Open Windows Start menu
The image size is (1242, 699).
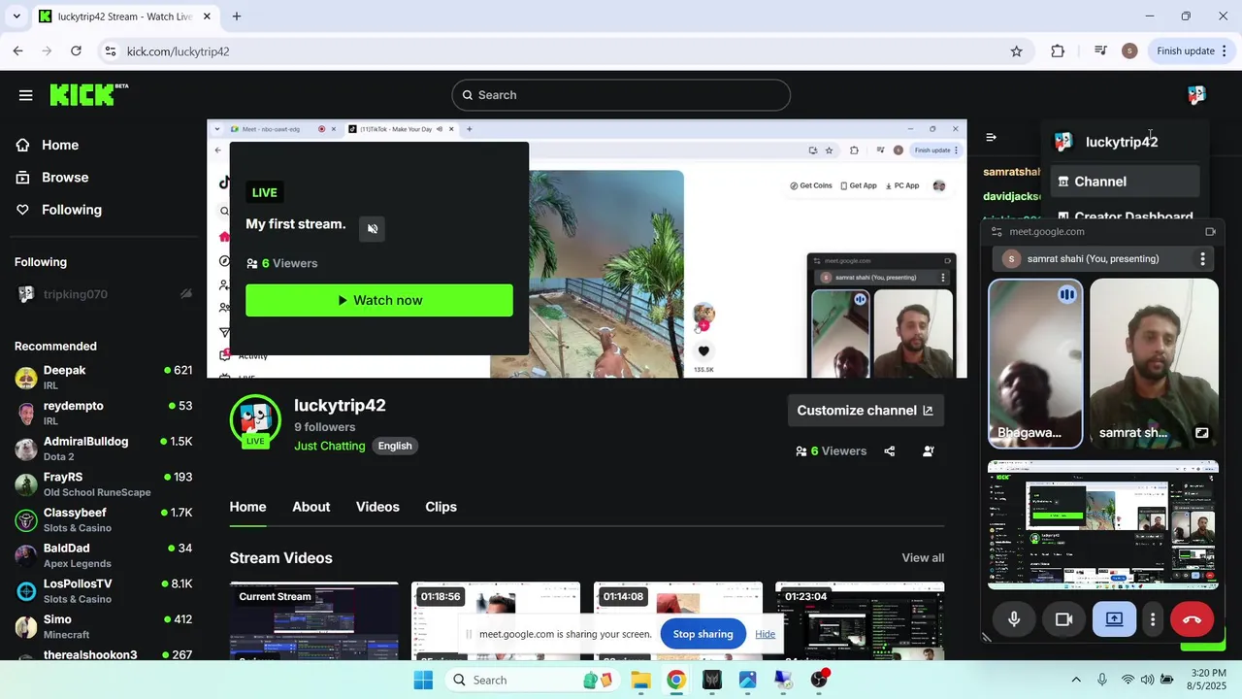tap(423, 680)
